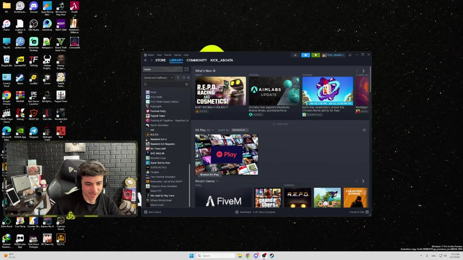The width and height of the screenshot is (463, 260).
Task: Click the library sort ascending arrow icon
Action: click(x=178, y=78)
